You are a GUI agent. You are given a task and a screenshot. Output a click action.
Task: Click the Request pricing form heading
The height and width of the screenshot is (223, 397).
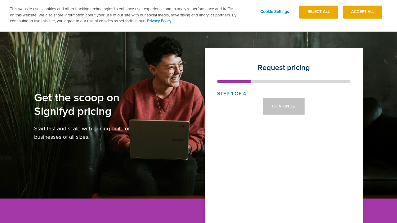(x=283, y=68)
